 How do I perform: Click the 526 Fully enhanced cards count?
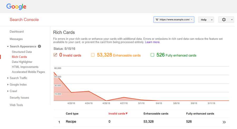161,55
